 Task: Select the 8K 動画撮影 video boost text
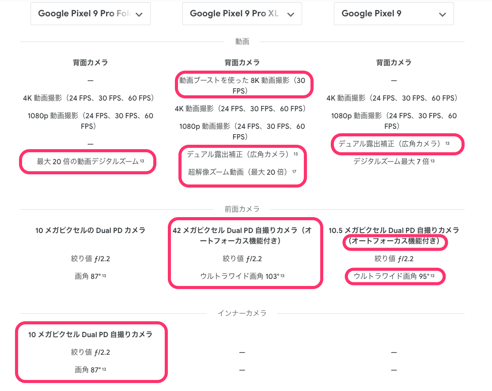pos(242,86)
